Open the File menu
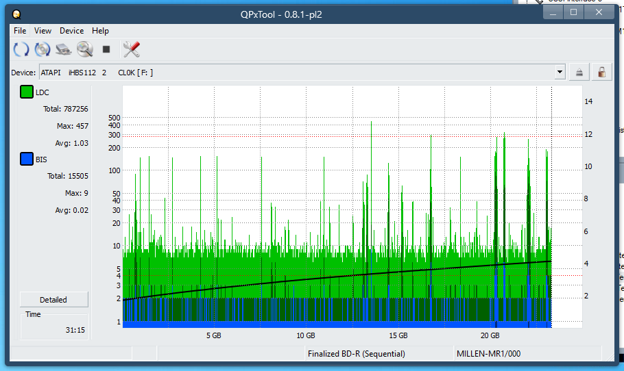 20,31
